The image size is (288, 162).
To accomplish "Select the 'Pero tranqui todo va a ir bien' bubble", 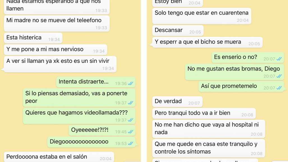I will 204,113.
